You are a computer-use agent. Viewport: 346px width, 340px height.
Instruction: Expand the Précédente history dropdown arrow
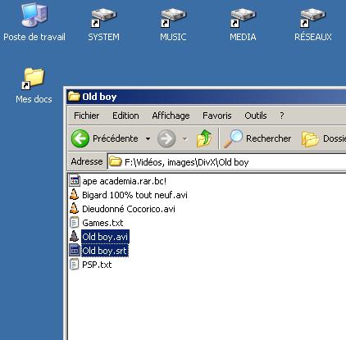tap(148, 138)
